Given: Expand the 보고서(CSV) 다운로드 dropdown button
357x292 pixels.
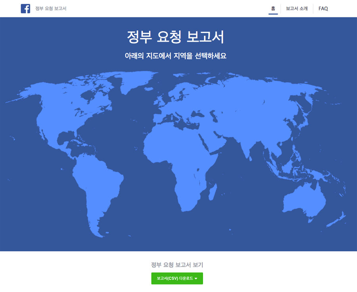Looking at the screenshot, I should tap(177, 279).
